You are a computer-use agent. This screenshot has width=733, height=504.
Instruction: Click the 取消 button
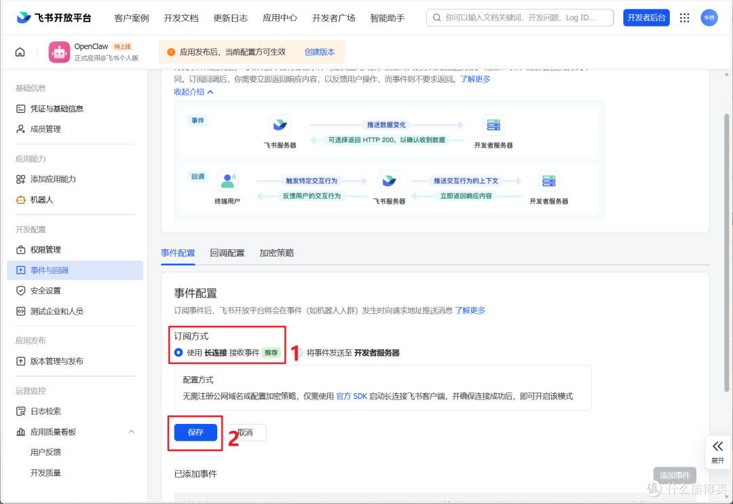coord(246,433)
